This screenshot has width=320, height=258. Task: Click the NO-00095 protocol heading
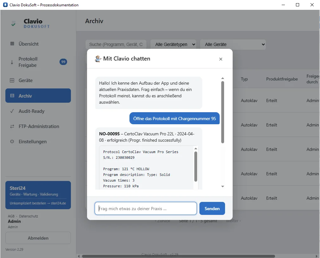[110, 134]
